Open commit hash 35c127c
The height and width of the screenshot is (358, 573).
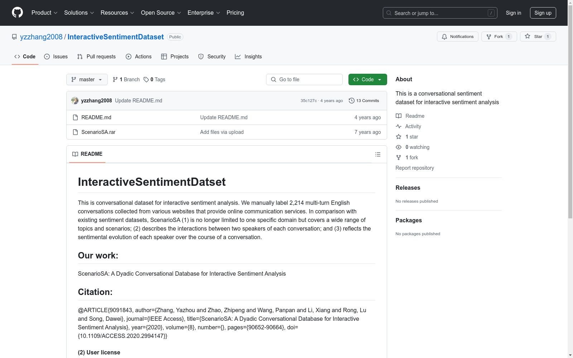309,101
